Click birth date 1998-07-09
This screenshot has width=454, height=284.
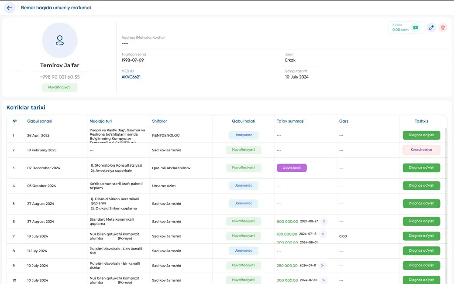133,60
